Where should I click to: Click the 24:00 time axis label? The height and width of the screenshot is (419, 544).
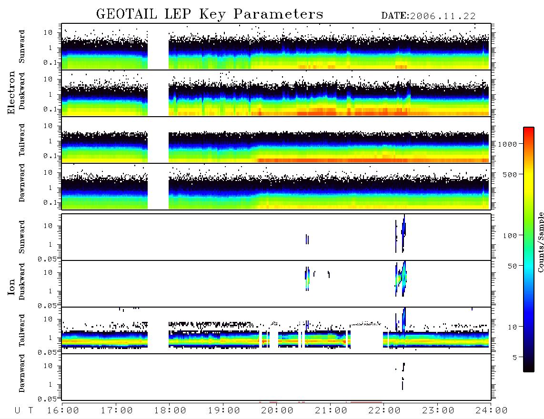492,411
